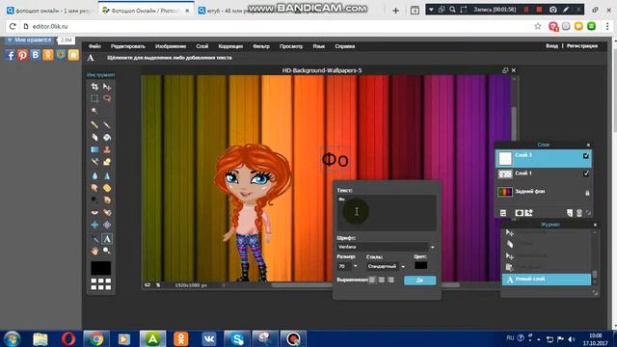The height and width of the screenshot is (347, 617).
Task: Open Skype from the Windows taskbar
Action: click(x=237, y=338)
